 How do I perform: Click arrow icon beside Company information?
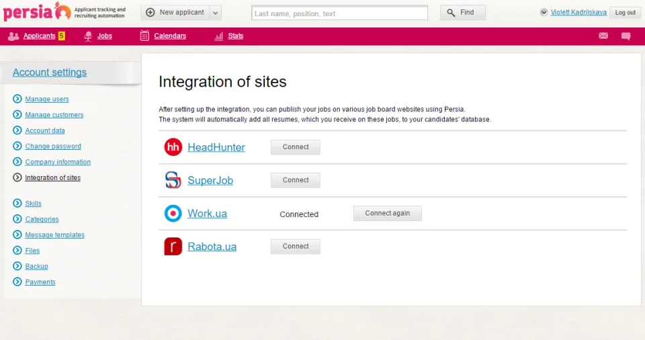pyautogui.click(x=17, y=161)
